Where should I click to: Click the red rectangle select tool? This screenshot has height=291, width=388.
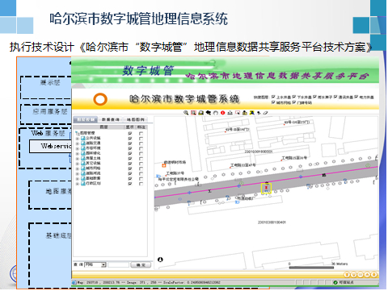[238, 113]
